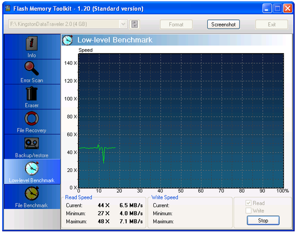Switch to the Backup/restore section label
The height and width of the screenshot is (234, 296).
tap(32, 155)
